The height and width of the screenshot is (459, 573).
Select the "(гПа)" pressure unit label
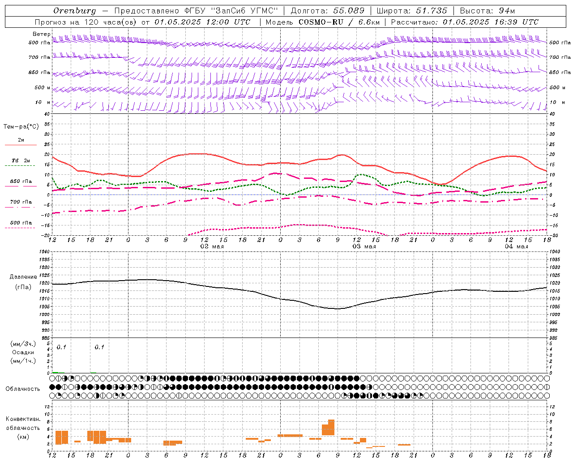[x=23, y=287]
